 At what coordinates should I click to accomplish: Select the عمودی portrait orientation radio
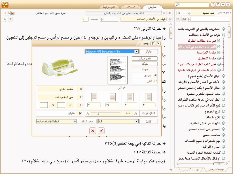156,76
